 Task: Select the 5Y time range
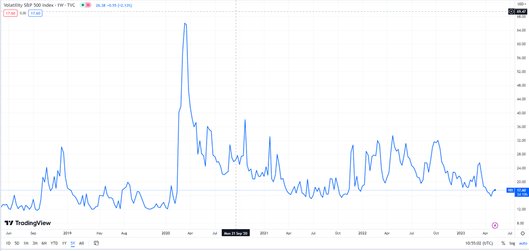pyautogui.click(x=73, y=243)
